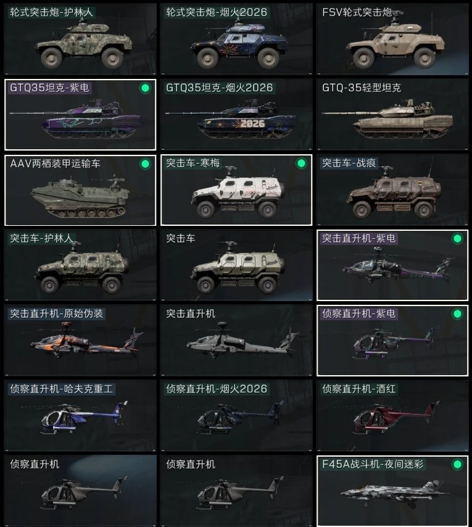Viewport: 472px width, 527px height.
Task: Click green equipped indicator on GTQ35坦克-紫电
Action: click(145, 88)
